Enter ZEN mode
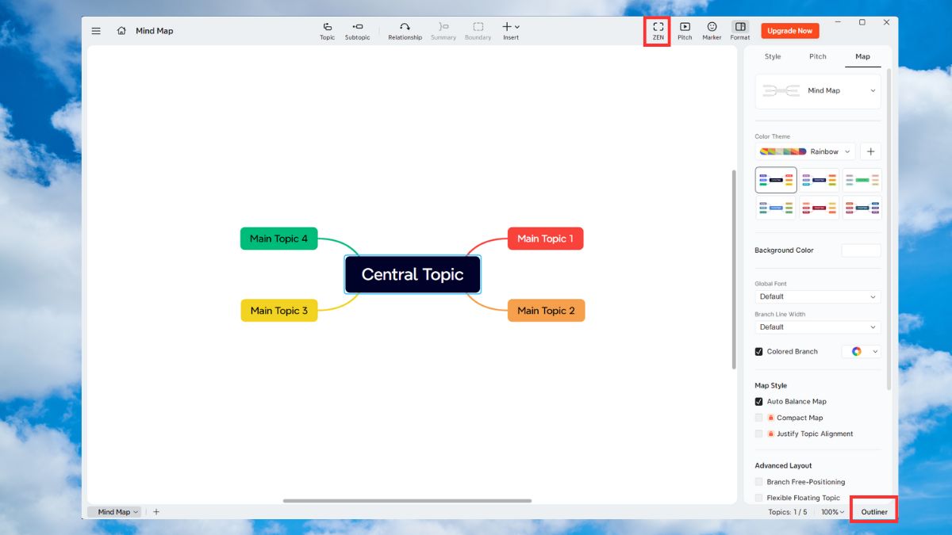This screenshot has height=535, width=952. [658, 31]
